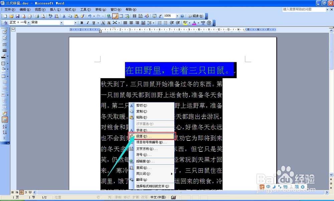The width and height of the screenshot is (334, 201).
Task: Click Decrease Indent icon
Action: click(x=172, y=23)
